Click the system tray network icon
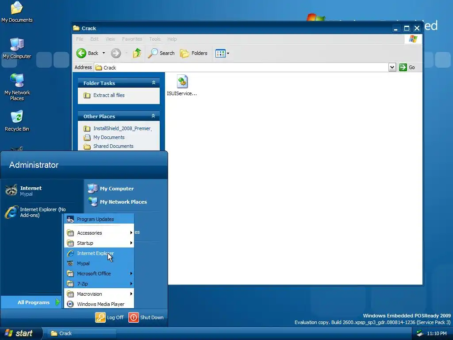Viewport: 453px width, 340px height. click(420, 333)
